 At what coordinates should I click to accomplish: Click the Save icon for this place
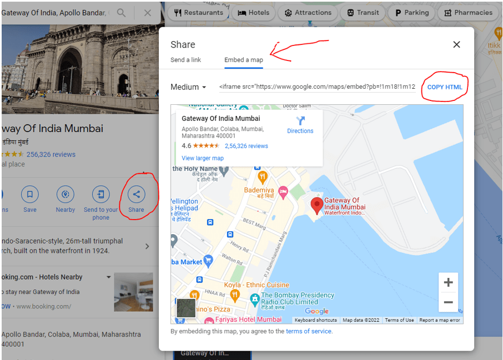point(30,195)
